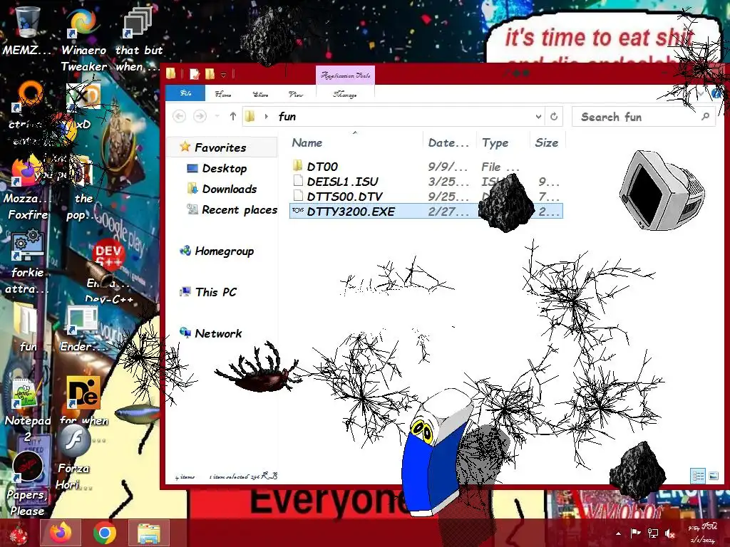730x547 pixels.
Task: Click the New Folder quick access icon
Action: 210,73
